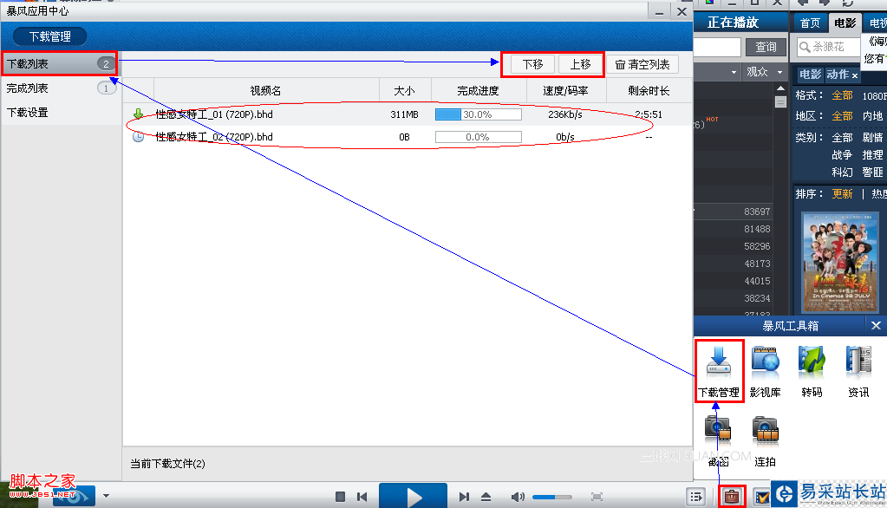Screen dimensions: 887x508
Task: Toggle the playlist icon in player bar
Action: point(696,497)
